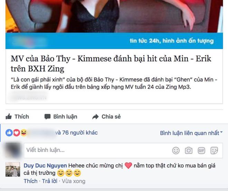This screenshot has width=228, height=191.
Task: Open the sticker picker icon
Action: 214,151
